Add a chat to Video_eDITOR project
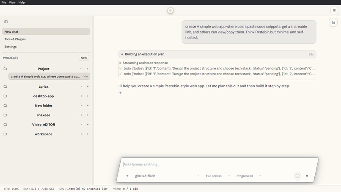 (88, 125)
